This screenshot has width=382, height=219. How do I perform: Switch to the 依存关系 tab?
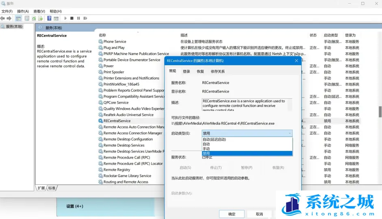[218, 71]
